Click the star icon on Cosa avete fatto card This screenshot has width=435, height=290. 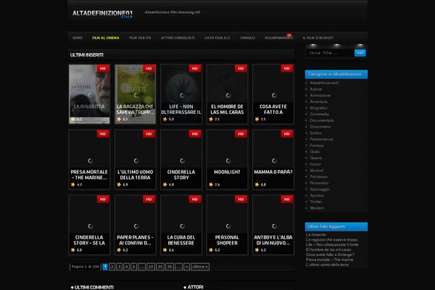tap(257, 120)
